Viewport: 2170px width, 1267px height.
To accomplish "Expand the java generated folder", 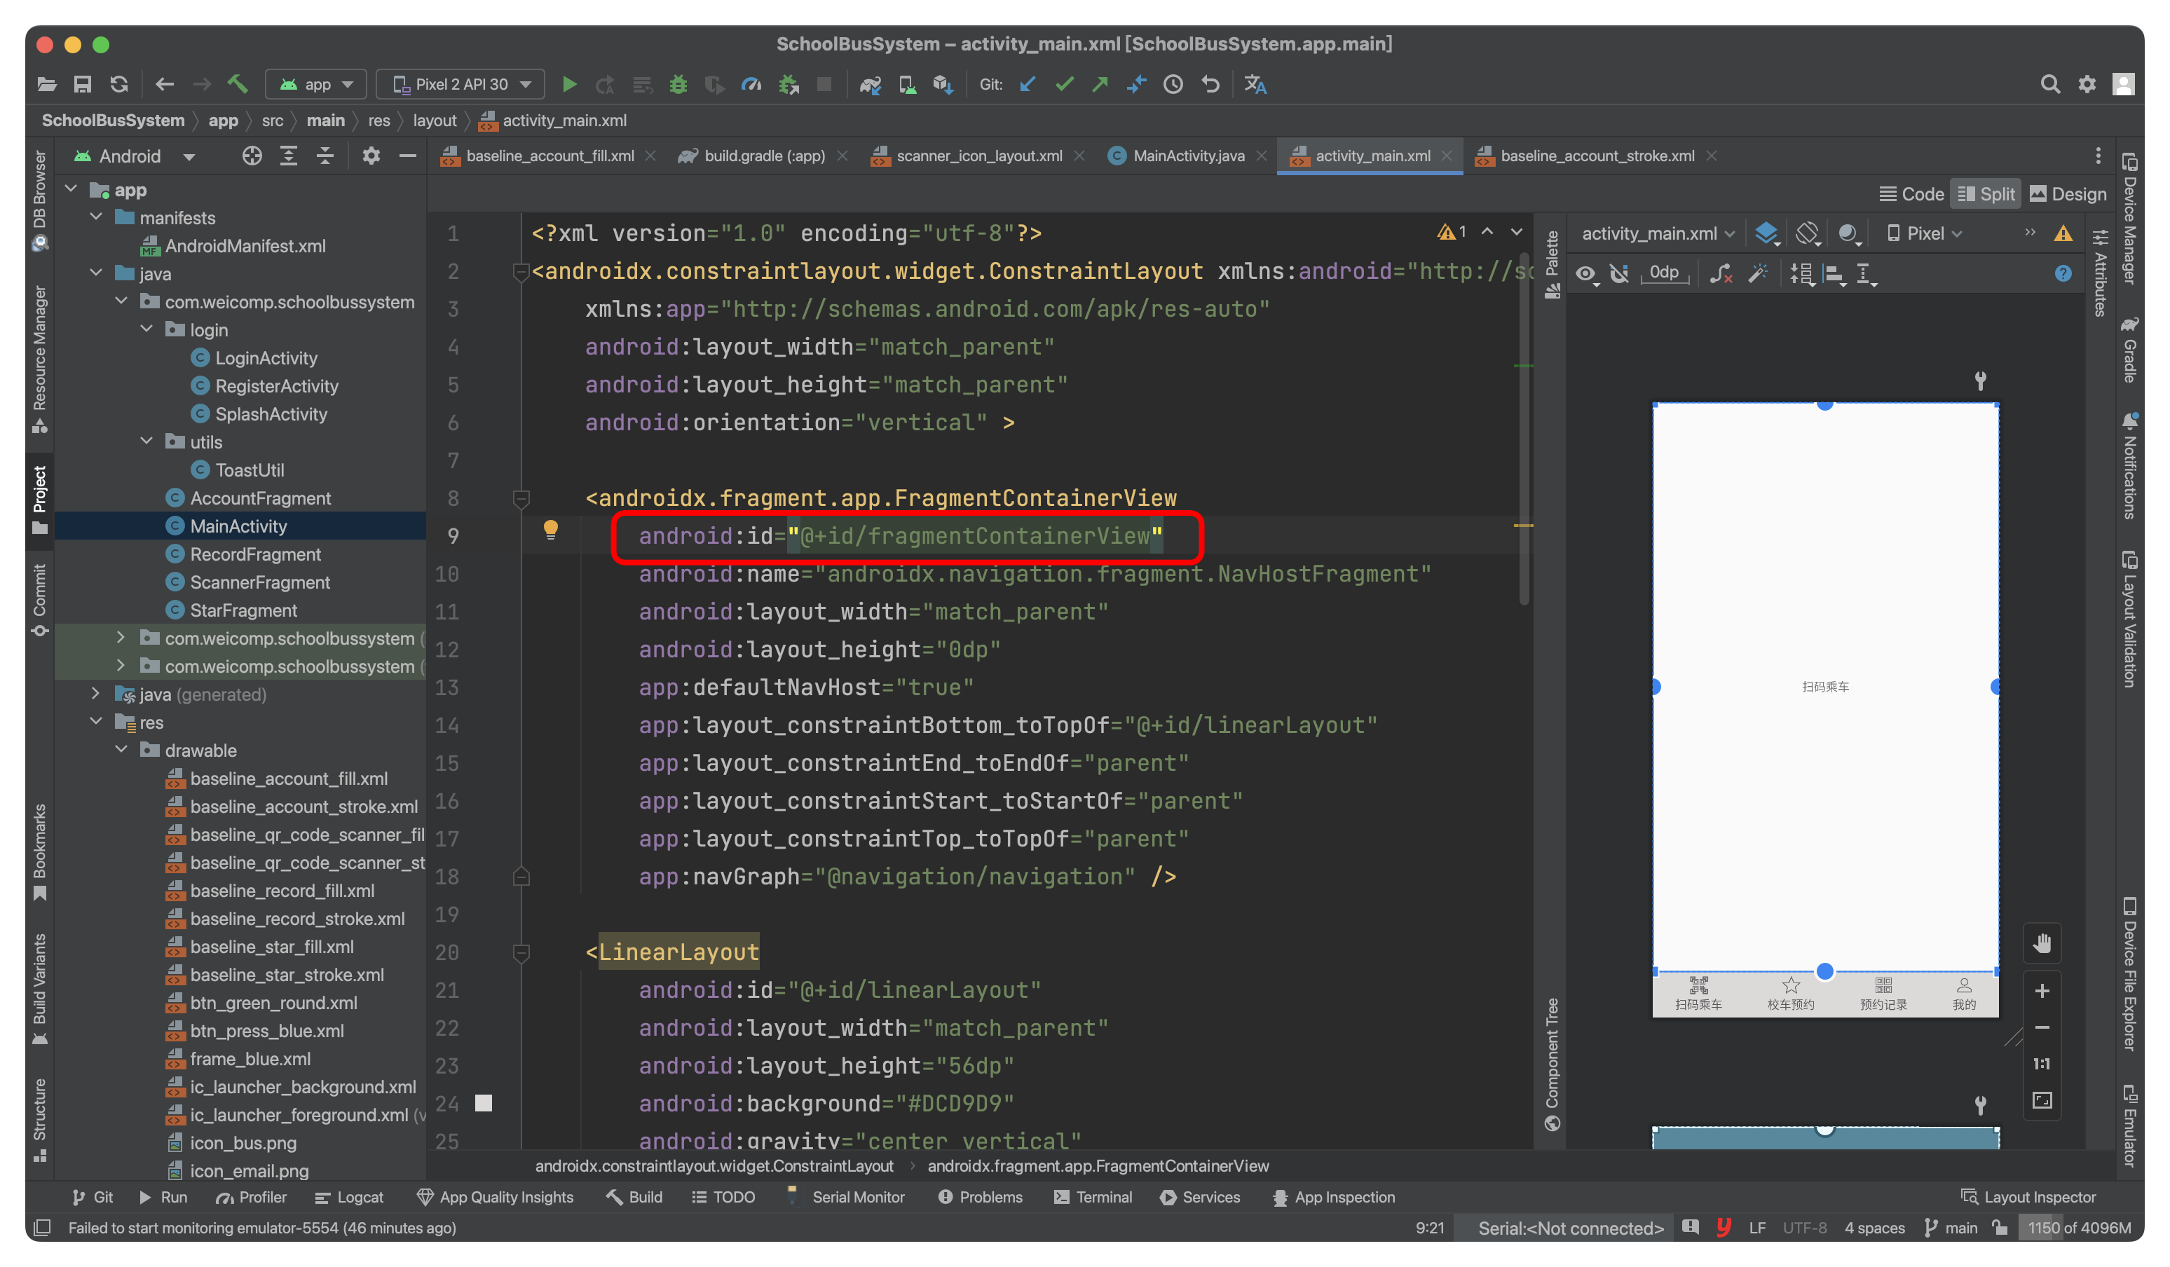I will (x=95, y=694).
